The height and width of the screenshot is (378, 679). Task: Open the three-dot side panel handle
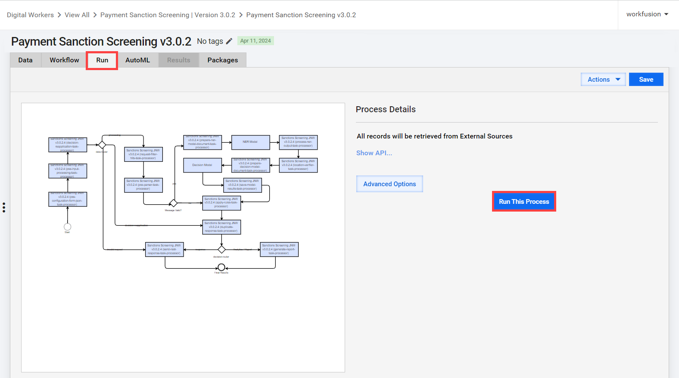[x=4, y=208]
